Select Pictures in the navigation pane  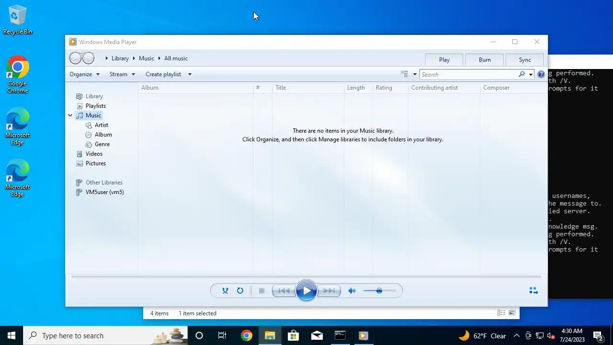click(96, 163)
